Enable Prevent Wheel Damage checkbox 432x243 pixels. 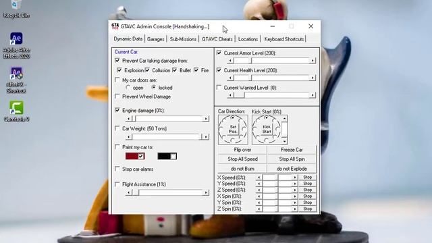[x=117, y=97]
